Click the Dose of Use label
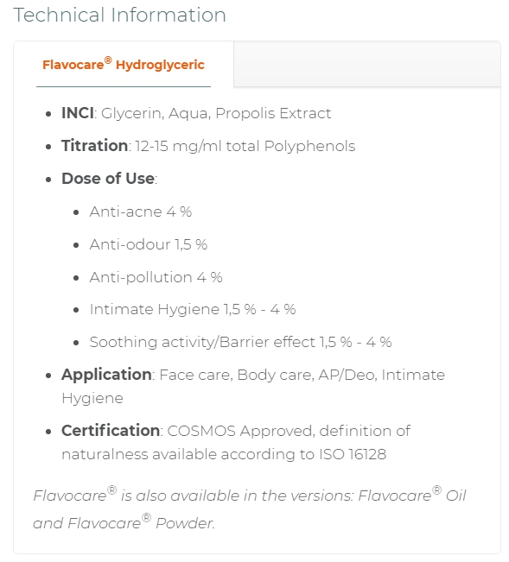This screenshot has height=562, width=509. [108, 179]
